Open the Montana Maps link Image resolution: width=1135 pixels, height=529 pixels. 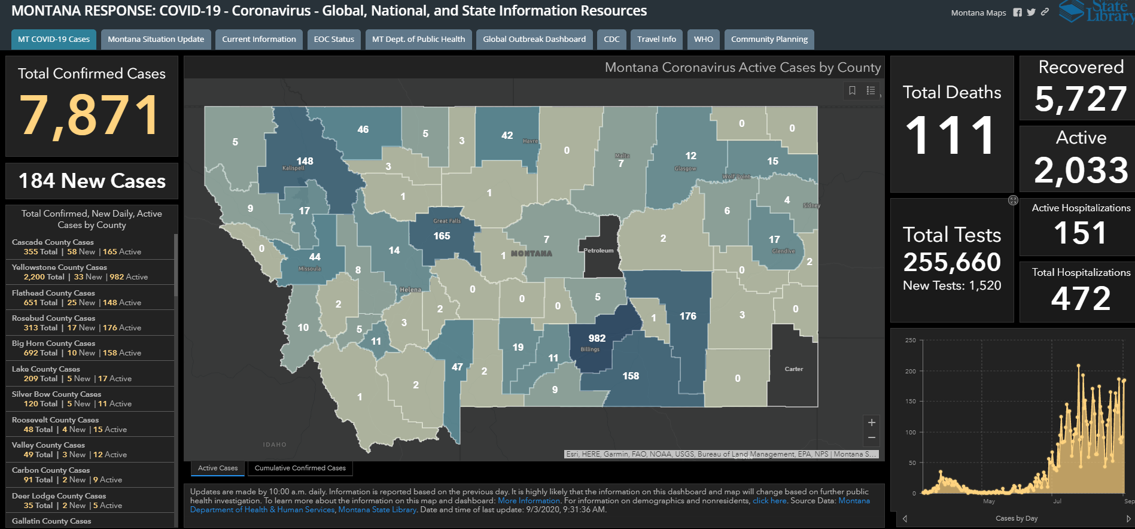click(978, 13)
